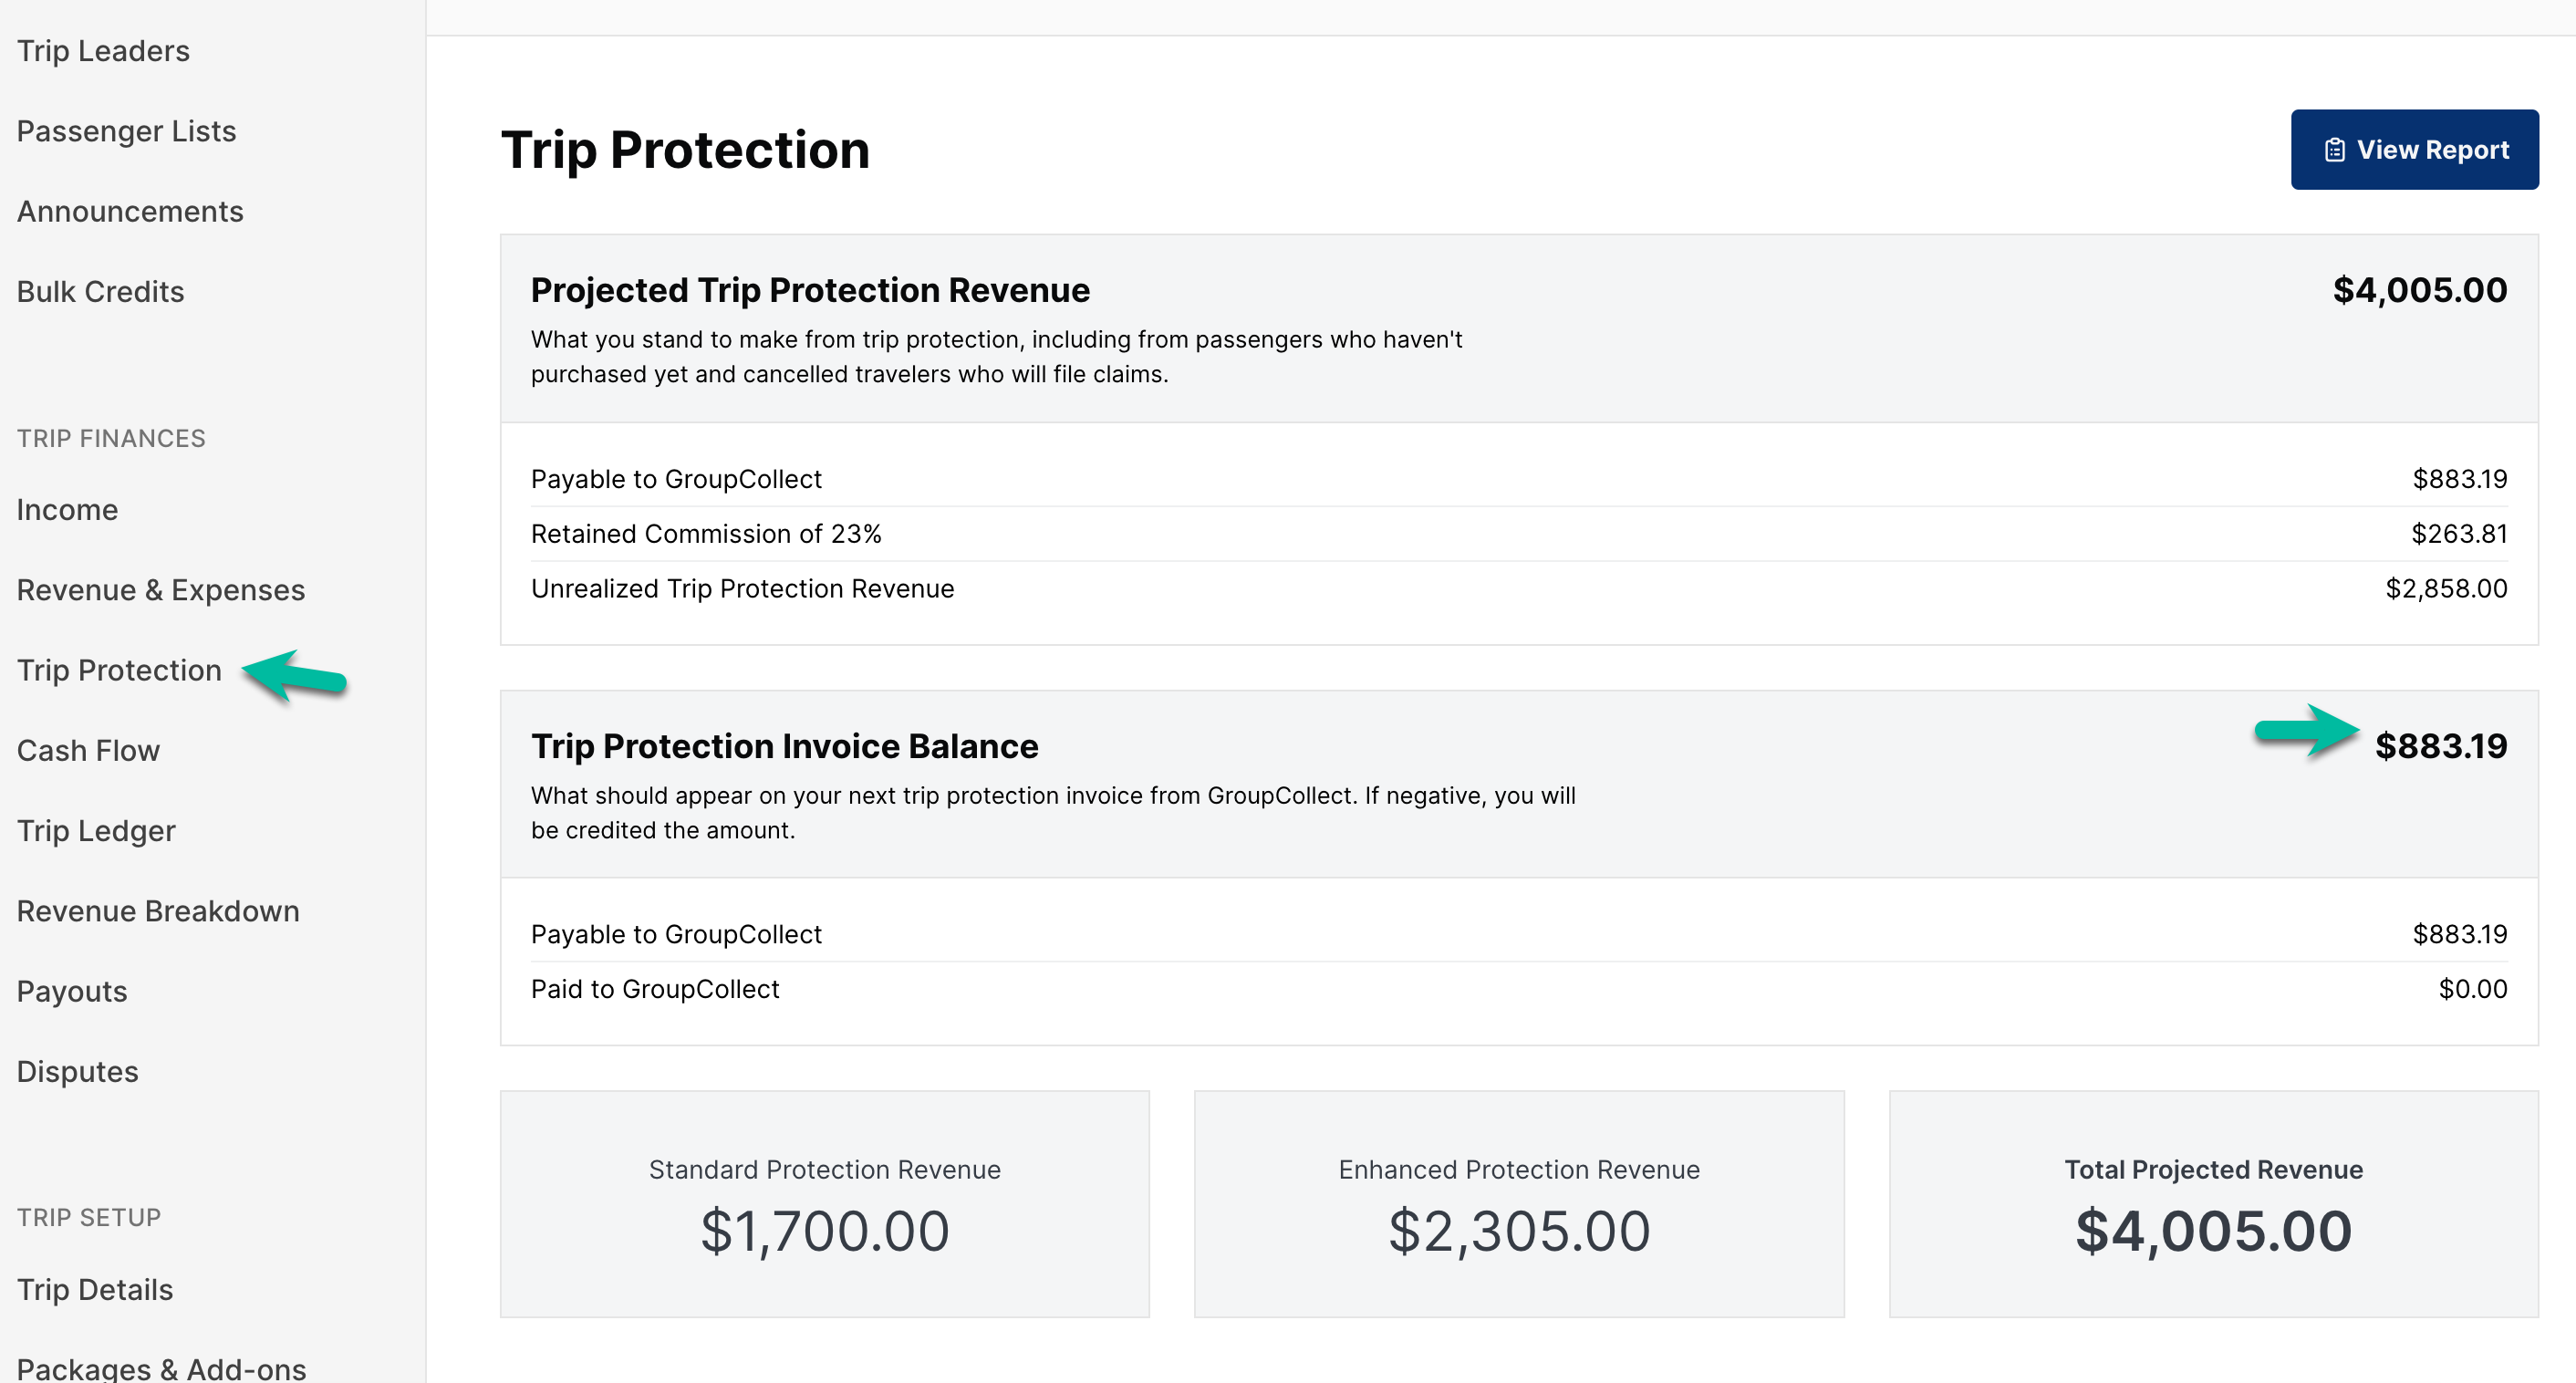Screen dimensions: 2576x1383
Task: Open Revenue & Expenses
Action: pyautogui.click(x=161, y=590)
